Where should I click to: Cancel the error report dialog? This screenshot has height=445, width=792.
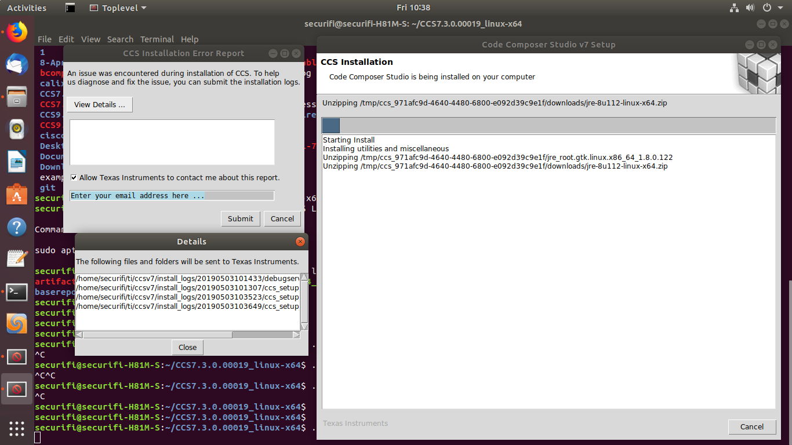point(282,218)
